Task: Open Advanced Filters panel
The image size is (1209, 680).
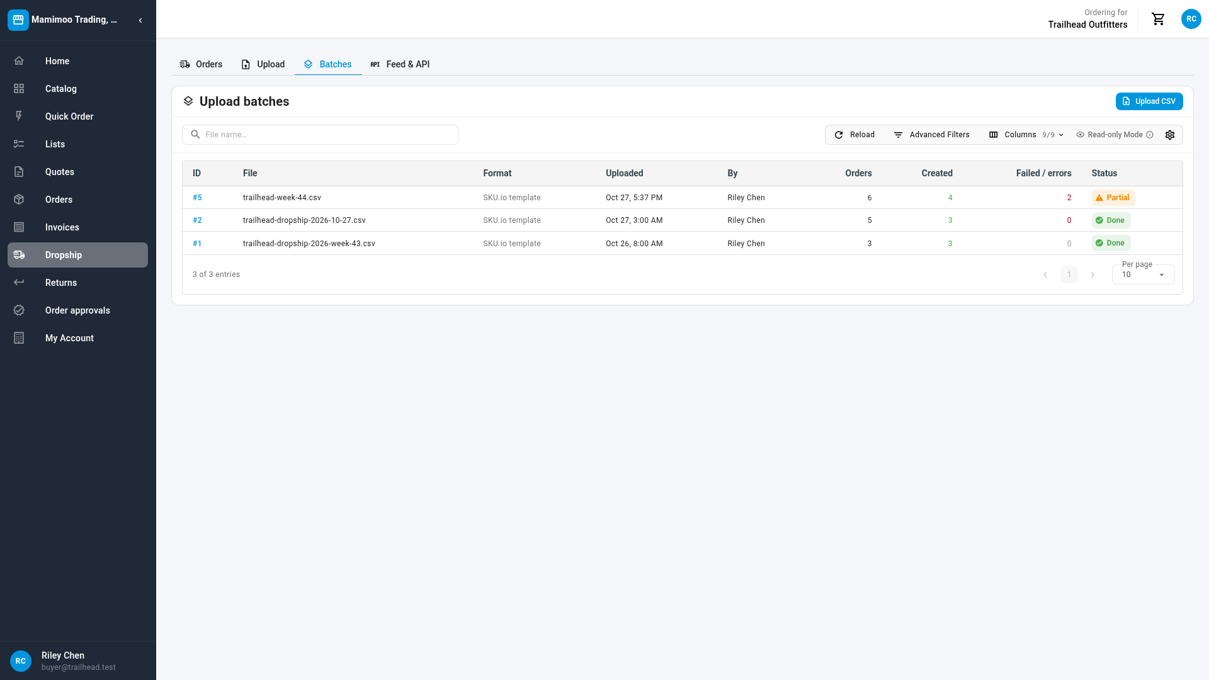Action: (x=931, y=135)
